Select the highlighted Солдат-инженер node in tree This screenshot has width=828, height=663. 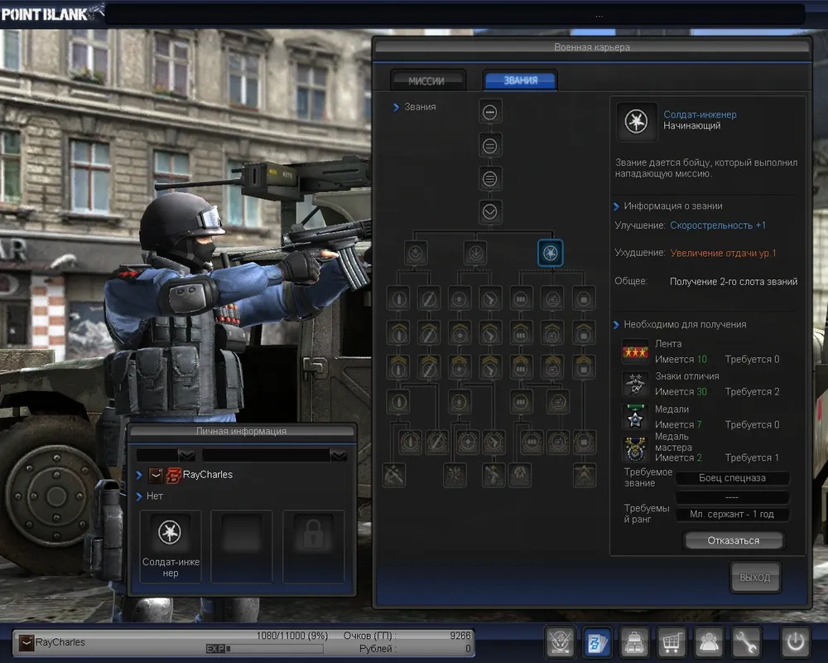(550, 253)
